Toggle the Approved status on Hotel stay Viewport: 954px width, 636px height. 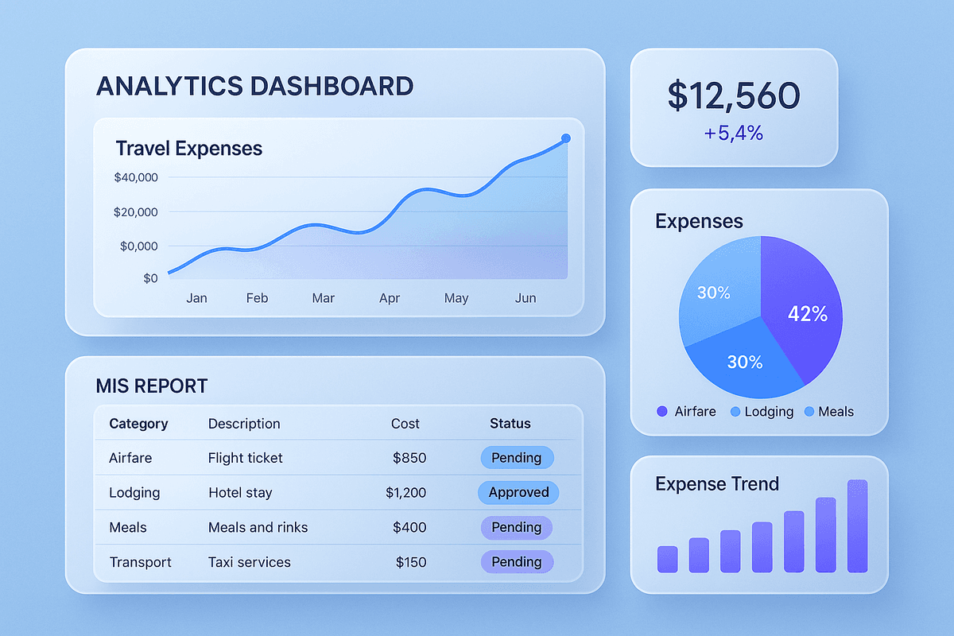(x=518, y=493)
